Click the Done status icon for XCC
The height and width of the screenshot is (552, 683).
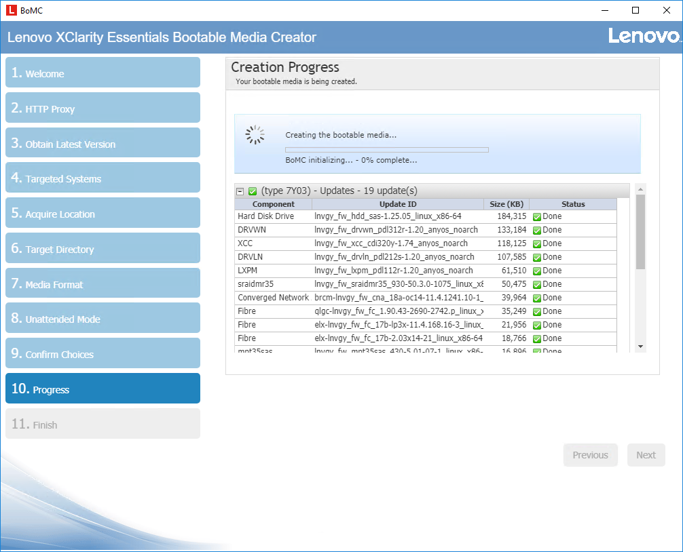[537, 243]
